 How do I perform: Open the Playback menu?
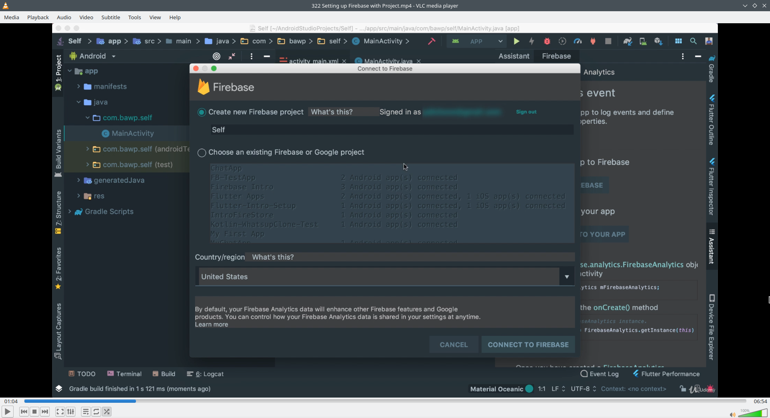[x=38, y=17]
